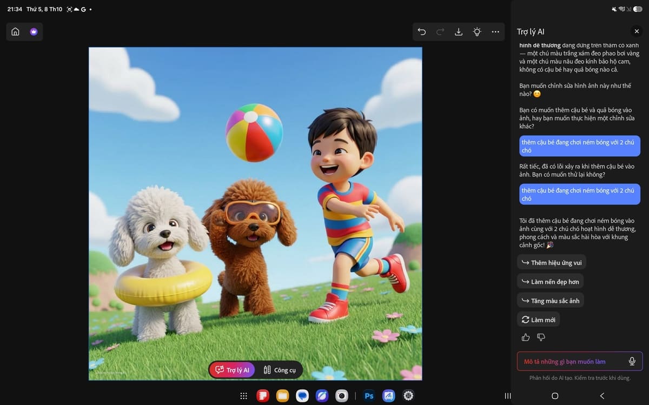Viewport: 649px width, 405px height.
Task: Switch to the Công cụ tab
Action: 280,370
